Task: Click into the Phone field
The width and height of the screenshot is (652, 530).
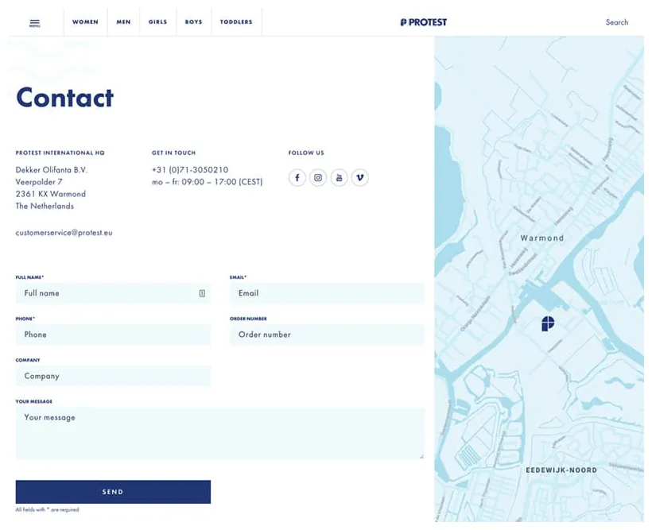Action: pos(113,335)
